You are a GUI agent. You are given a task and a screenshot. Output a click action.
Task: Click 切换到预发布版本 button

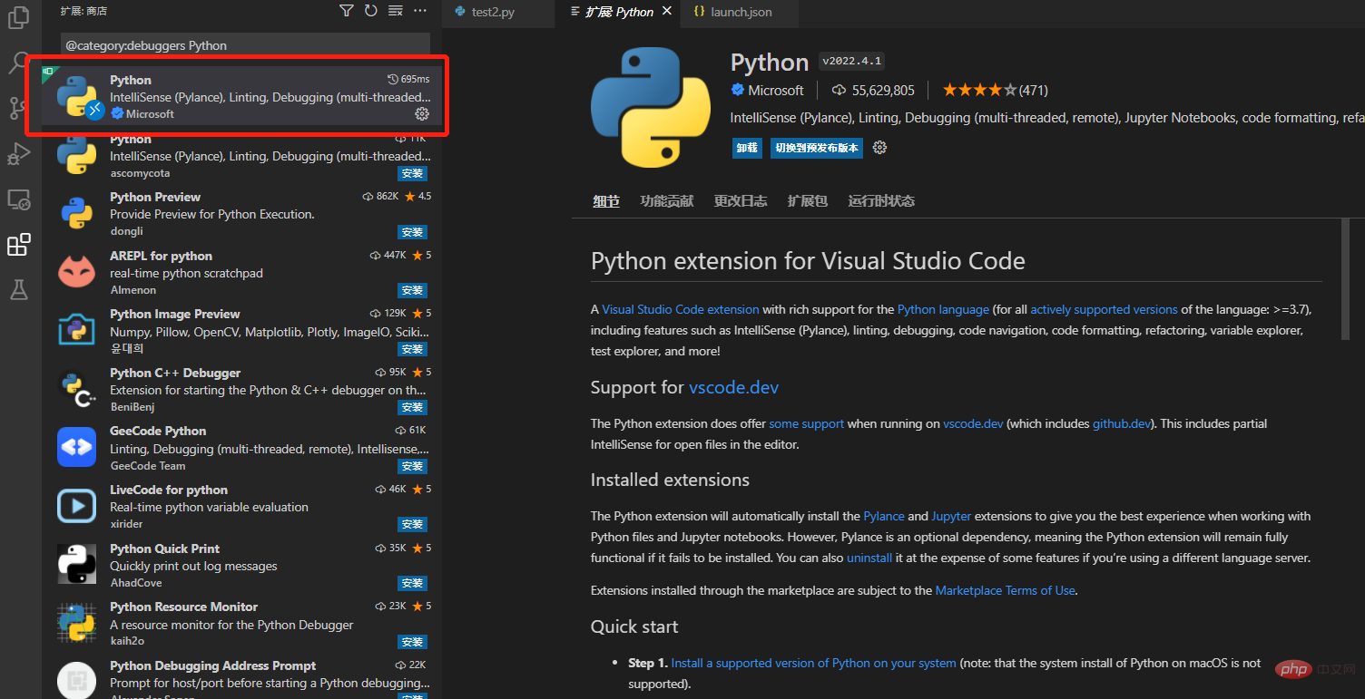(x=816, y=148)
